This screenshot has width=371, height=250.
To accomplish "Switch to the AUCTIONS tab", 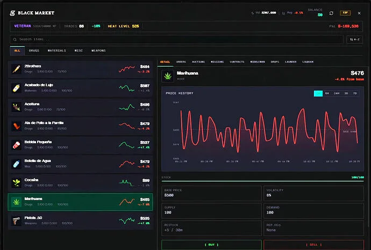I will (198, 62).
